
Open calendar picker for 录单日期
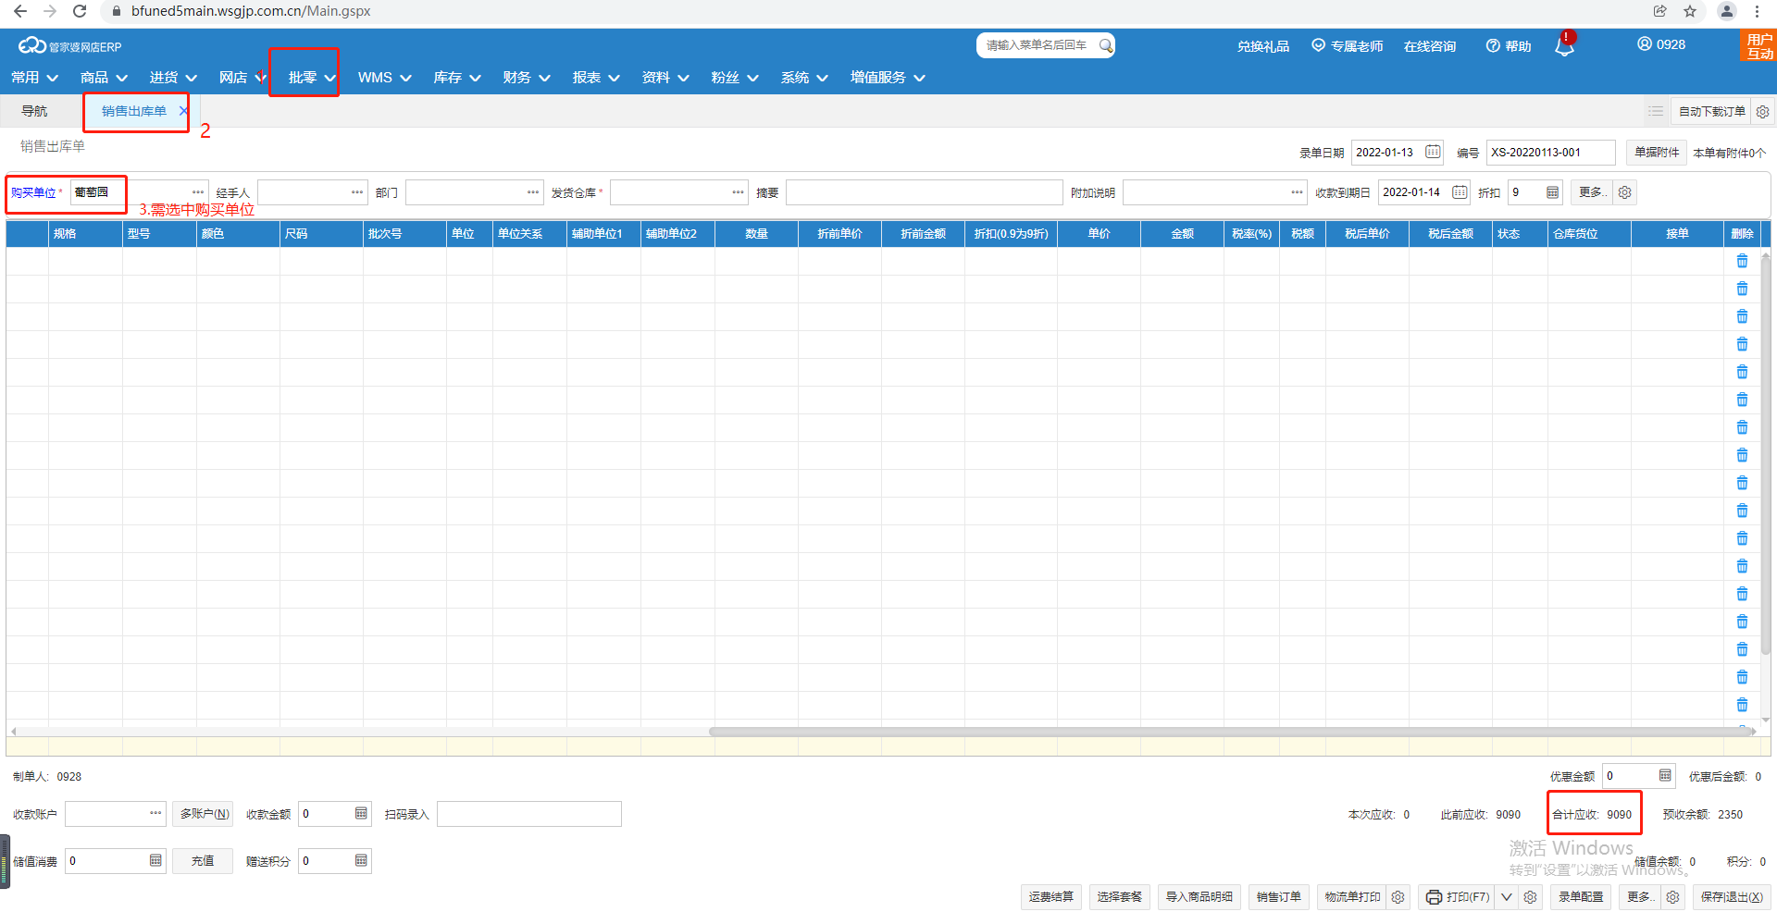click(x=1433, y=153)
